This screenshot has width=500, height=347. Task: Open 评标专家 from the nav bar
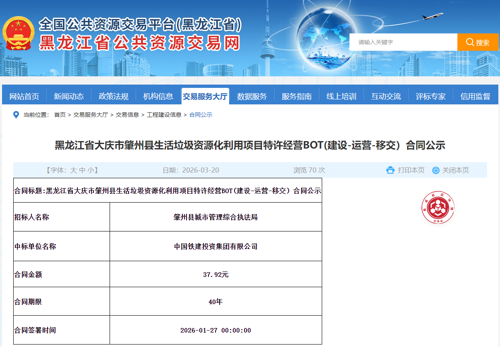(x=431, y=96)
